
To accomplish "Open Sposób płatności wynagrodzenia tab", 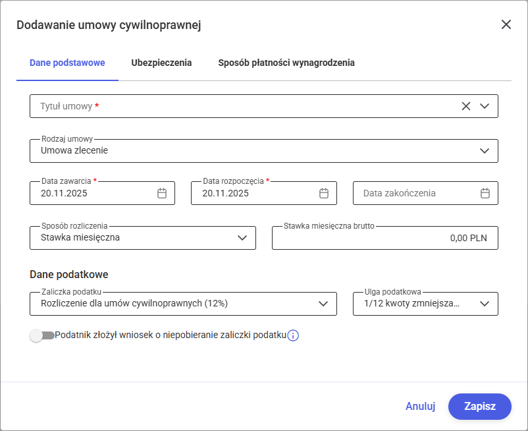I will (286, 63).
